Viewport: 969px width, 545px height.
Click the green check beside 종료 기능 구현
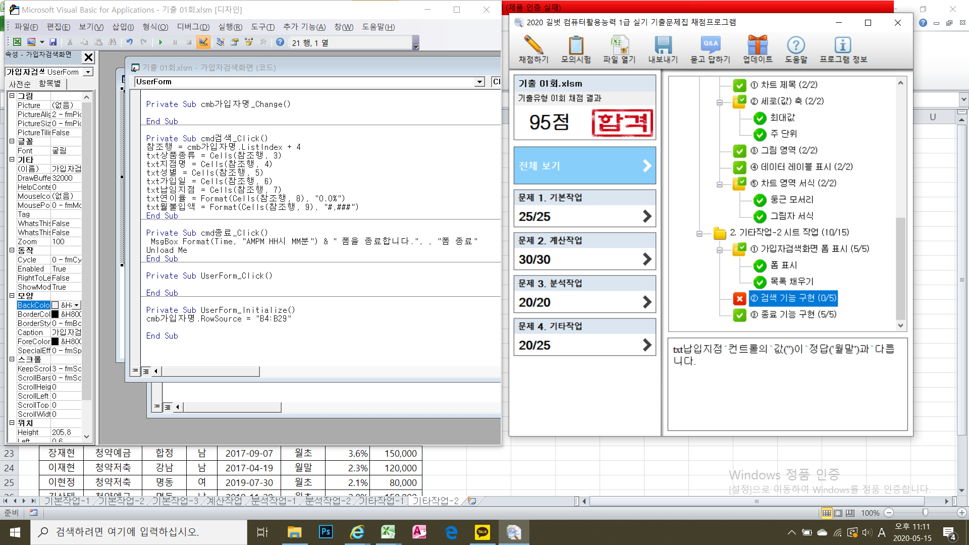(739, 315)
